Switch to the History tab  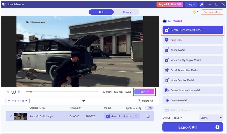click(x=127, y=12)
